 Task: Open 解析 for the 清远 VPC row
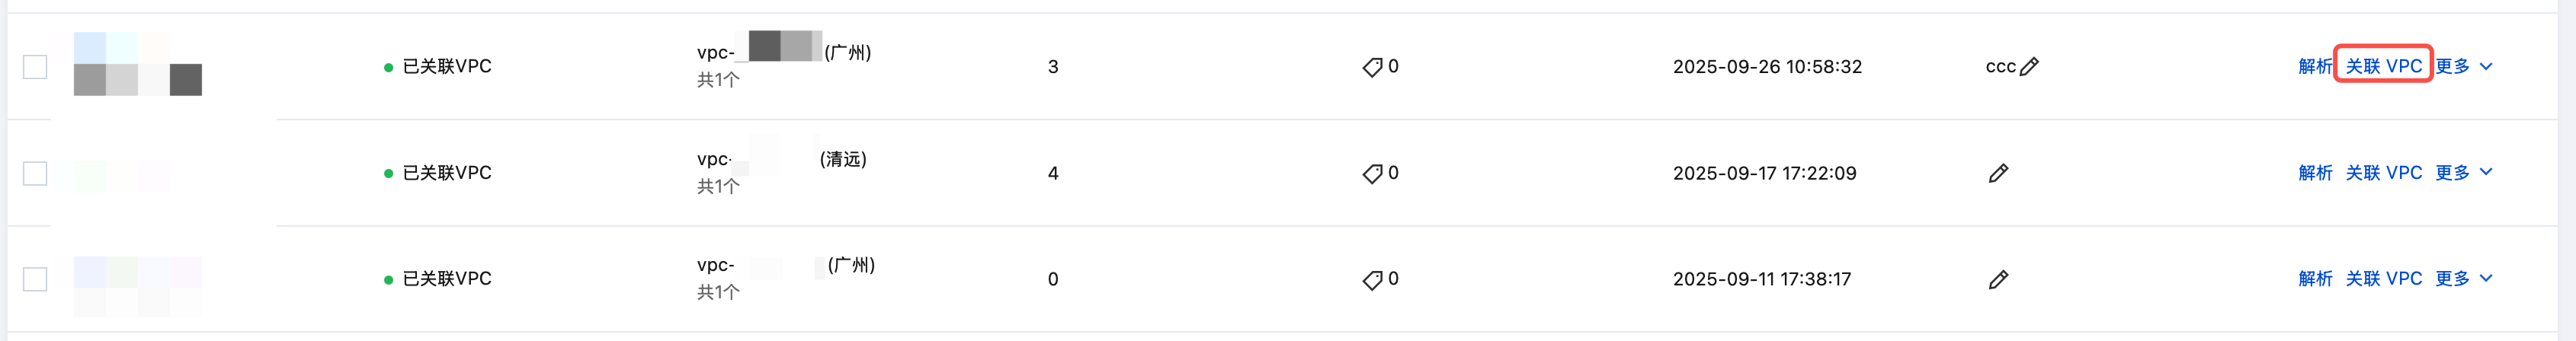pos(2314,173)
